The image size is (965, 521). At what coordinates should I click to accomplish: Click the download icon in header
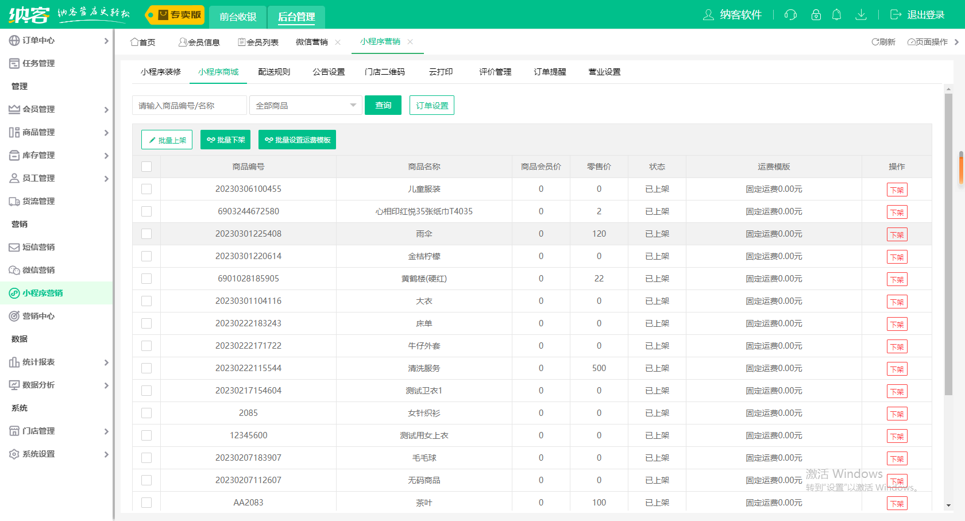point(860,15)
